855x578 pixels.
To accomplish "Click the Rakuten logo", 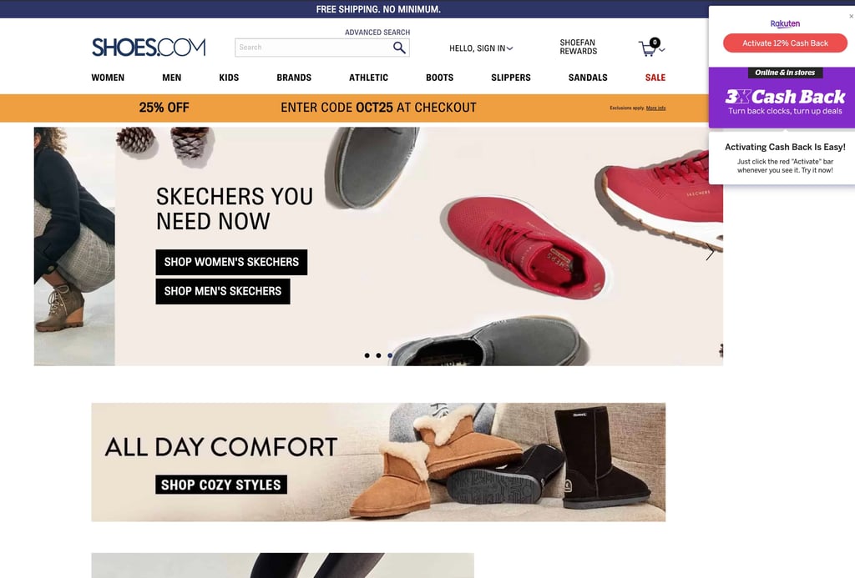I will pos(785,23).
